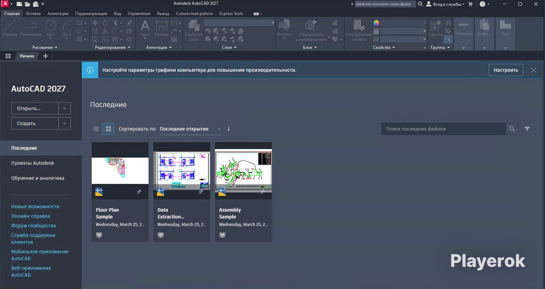This screenshot has height=289, width=545.
Task: Open Новые возможности link
Action: tap(35, 206)
